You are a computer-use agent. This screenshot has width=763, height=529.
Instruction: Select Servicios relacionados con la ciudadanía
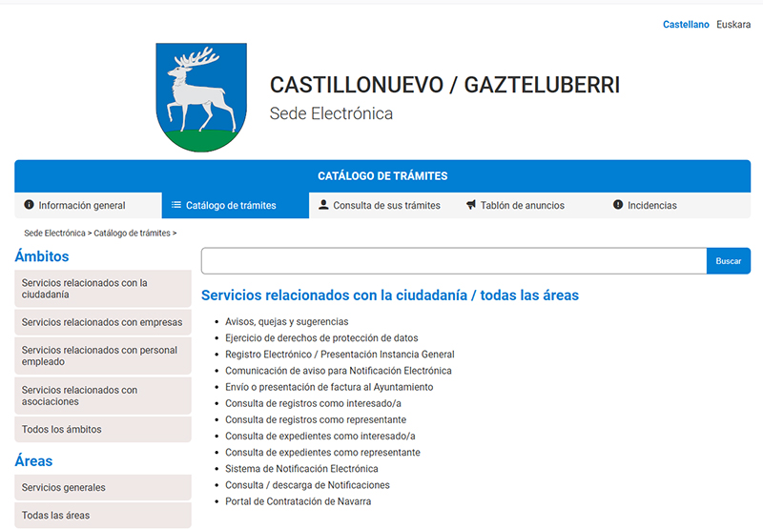point(103,289)
